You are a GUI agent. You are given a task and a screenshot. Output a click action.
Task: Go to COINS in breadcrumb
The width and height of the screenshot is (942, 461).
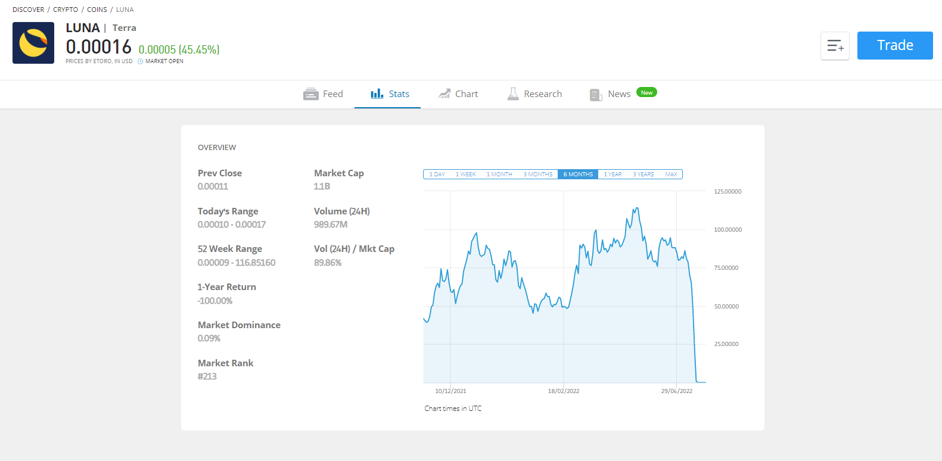[97, 10]
